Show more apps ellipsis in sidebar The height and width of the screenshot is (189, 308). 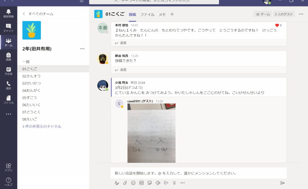tap(8, 114)
